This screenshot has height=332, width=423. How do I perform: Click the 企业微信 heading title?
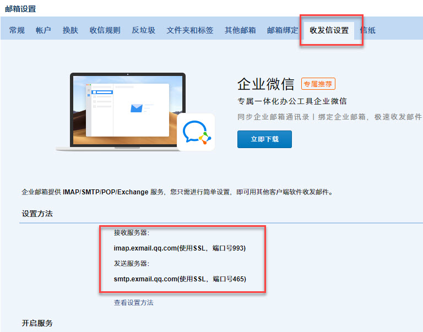[x=265, y=84]
